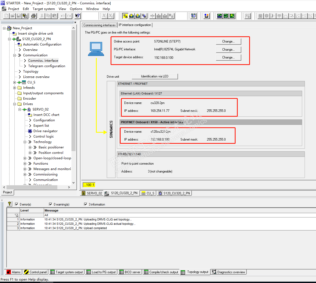This screenshot has height=283, width=316.
Task: Click the Assign control priority balance icon
Action: (x=207, y=16)
